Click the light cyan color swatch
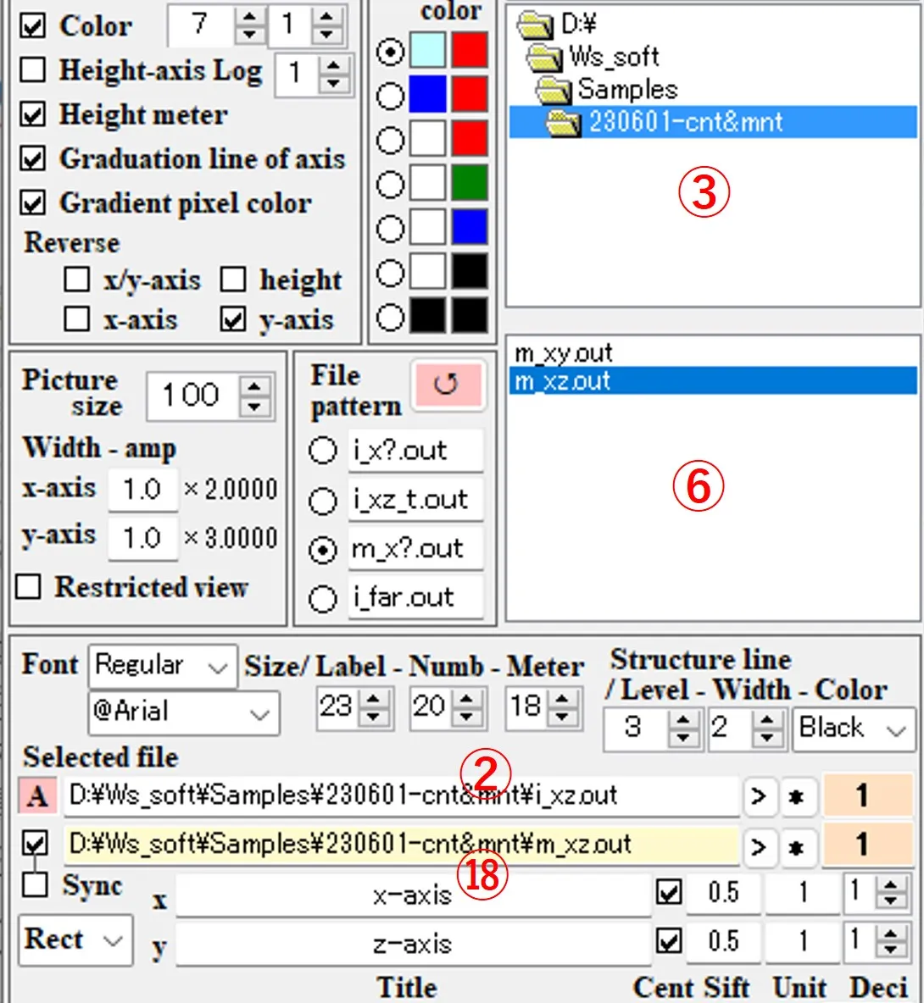This screenshot has width=924, height=1003. pyautogui.click(x=427, y=50)
